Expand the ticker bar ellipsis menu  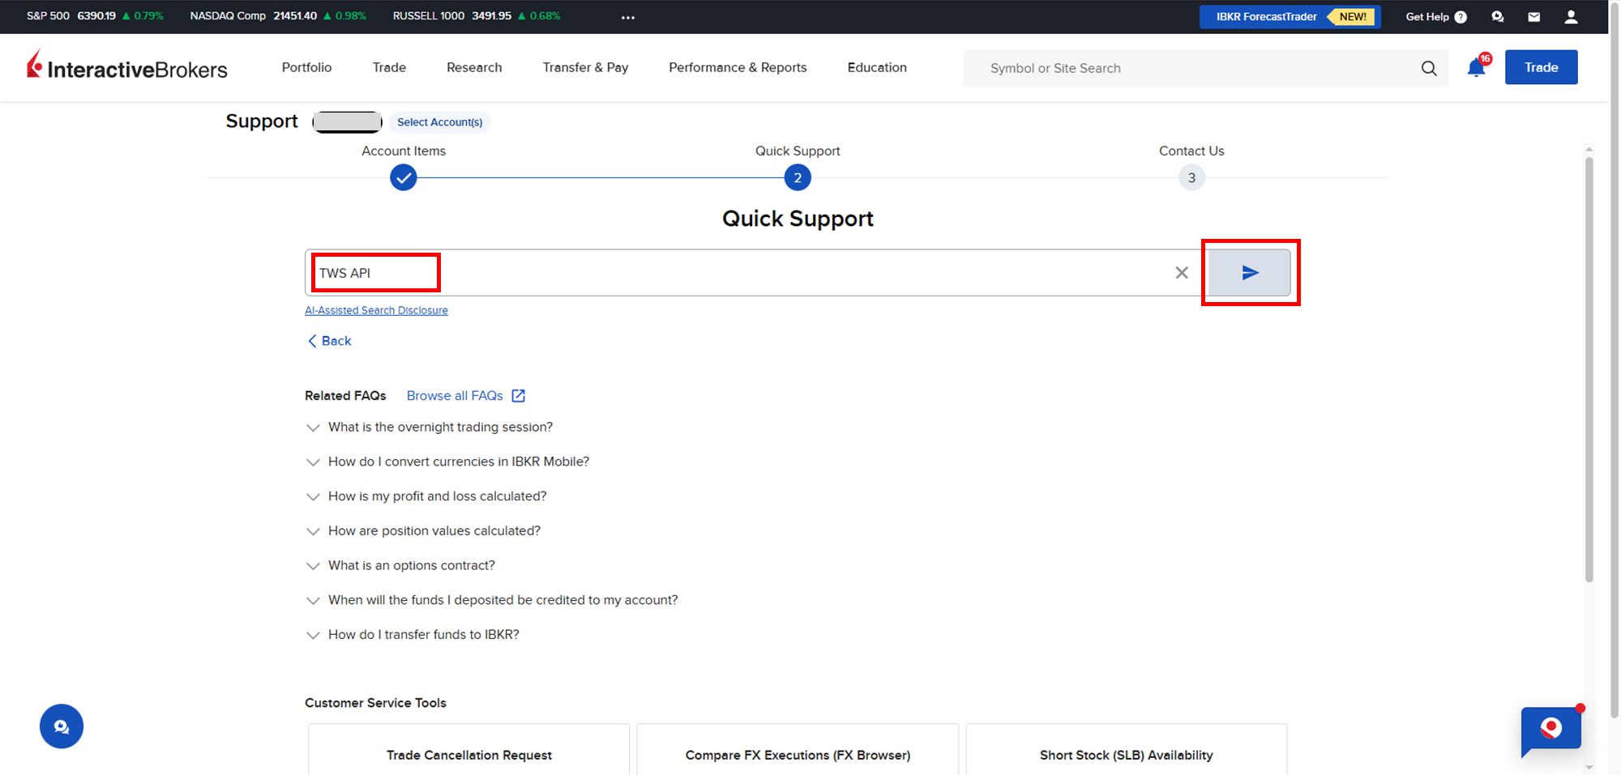[628, 17]
